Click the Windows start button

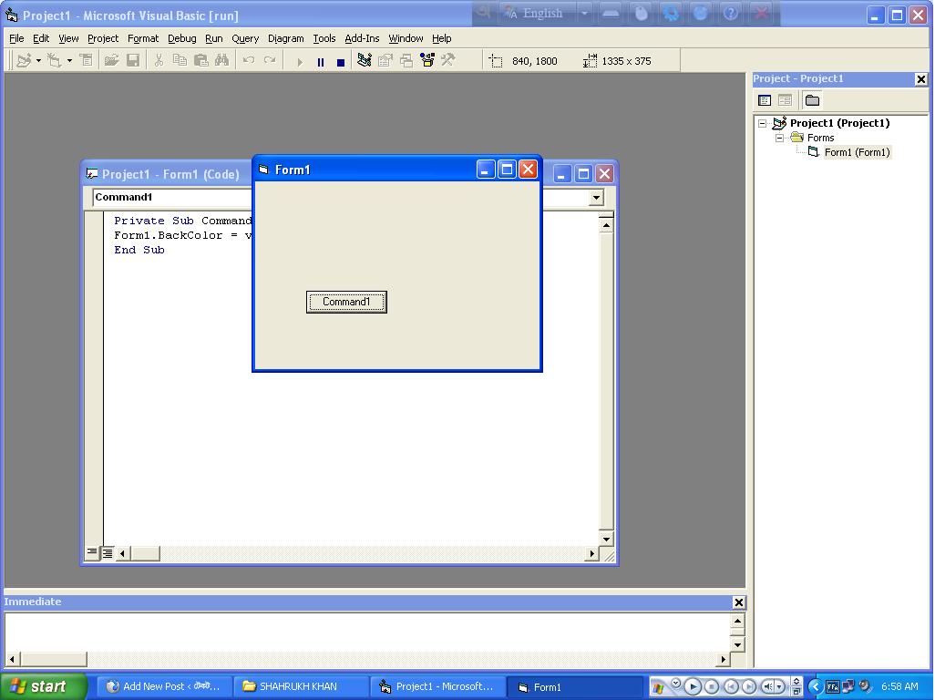pyautogui.click(x=43, y=686)
